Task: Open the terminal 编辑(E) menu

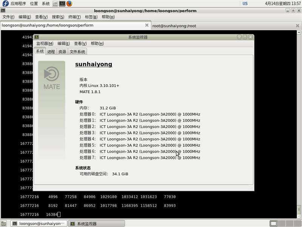Action: [25, 17]
